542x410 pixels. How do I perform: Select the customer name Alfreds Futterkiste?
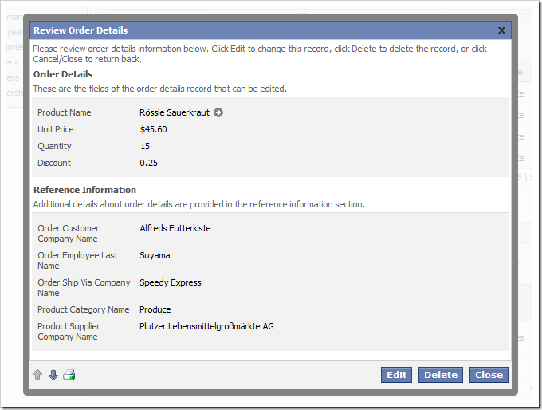(x=175, y=228)
